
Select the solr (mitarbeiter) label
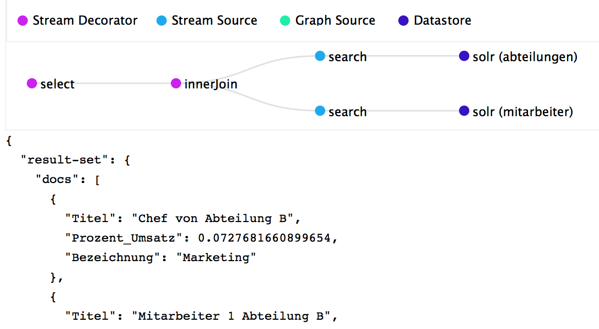point(523,112)
